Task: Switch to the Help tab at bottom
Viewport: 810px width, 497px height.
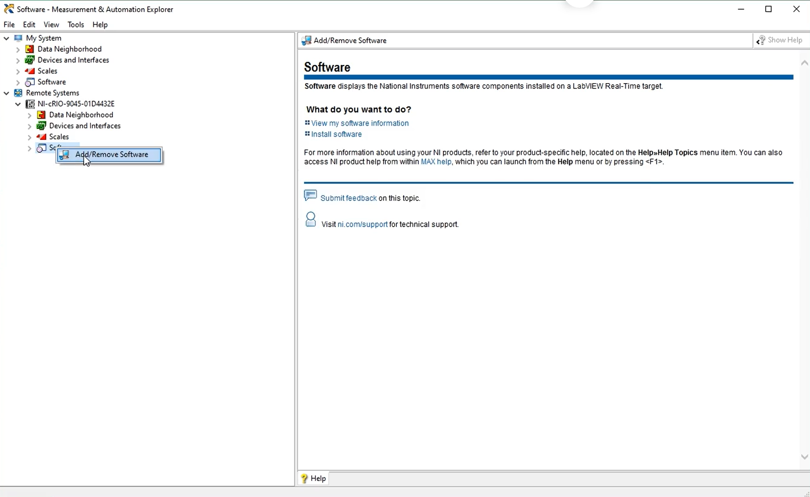Action: (x=314, y=478)
